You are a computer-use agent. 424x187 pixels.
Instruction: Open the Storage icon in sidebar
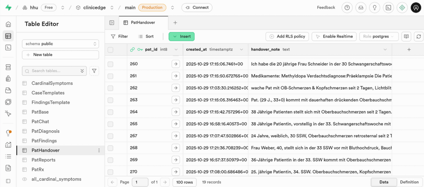coord(8,90)
